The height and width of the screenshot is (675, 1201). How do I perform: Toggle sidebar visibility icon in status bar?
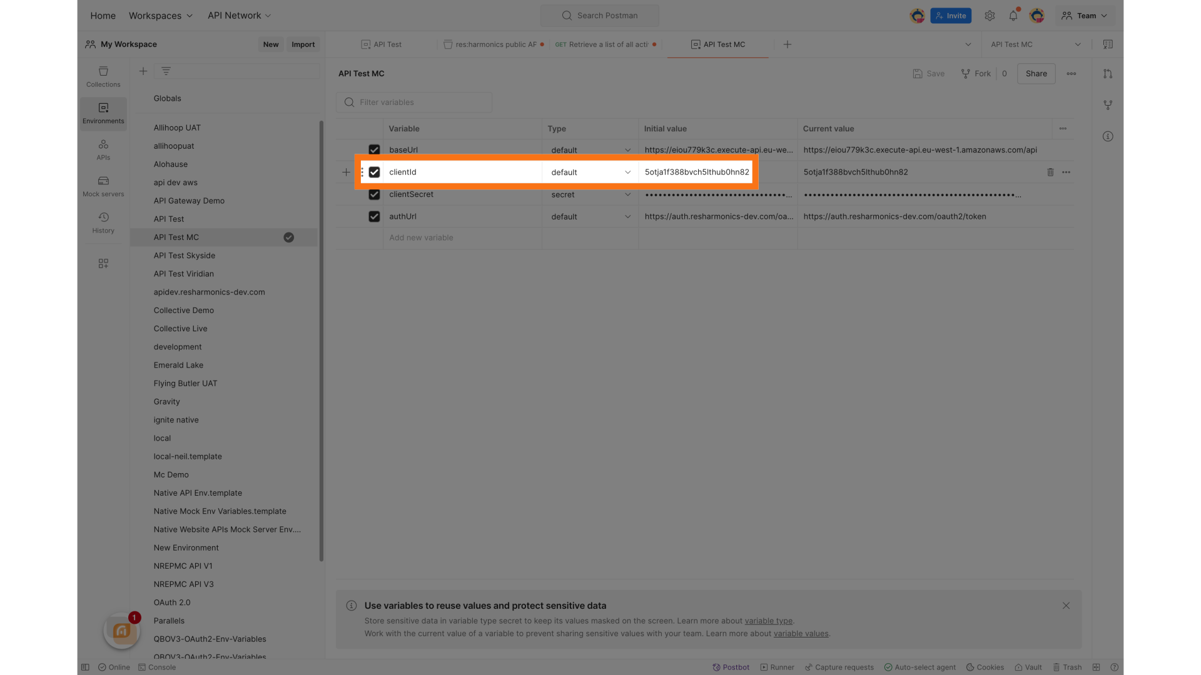click(x=85, y=667)
